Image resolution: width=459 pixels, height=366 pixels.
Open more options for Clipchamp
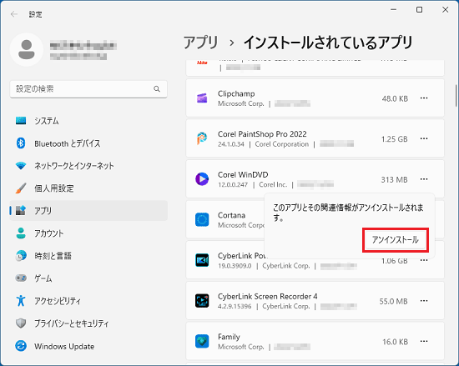pyautogui.click(x=424, y=98)
